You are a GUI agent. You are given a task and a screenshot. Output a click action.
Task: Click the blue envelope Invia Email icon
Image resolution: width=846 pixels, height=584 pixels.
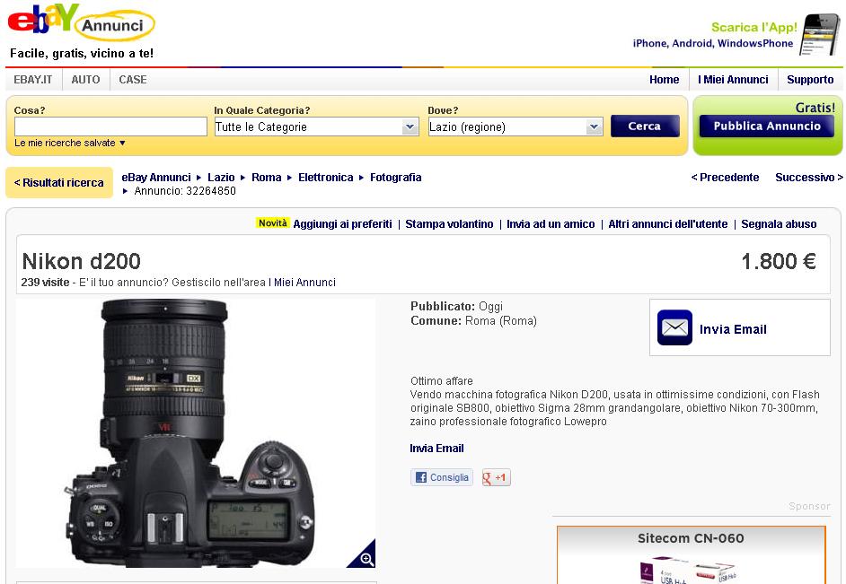click(674, 327)
